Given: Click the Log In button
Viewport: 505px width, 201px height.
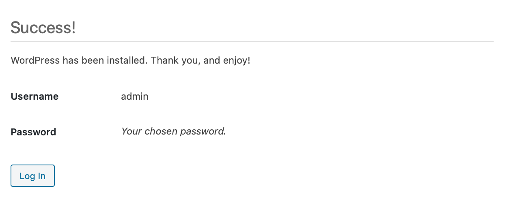Looking at the screenshot, I should coord(32,176).
